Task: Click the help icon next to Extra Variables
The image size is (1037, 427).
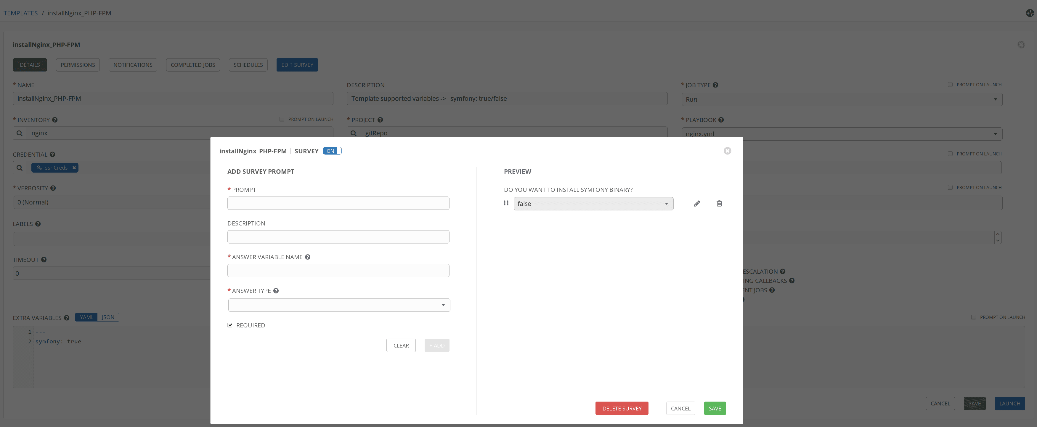Action: pos(66,318)
